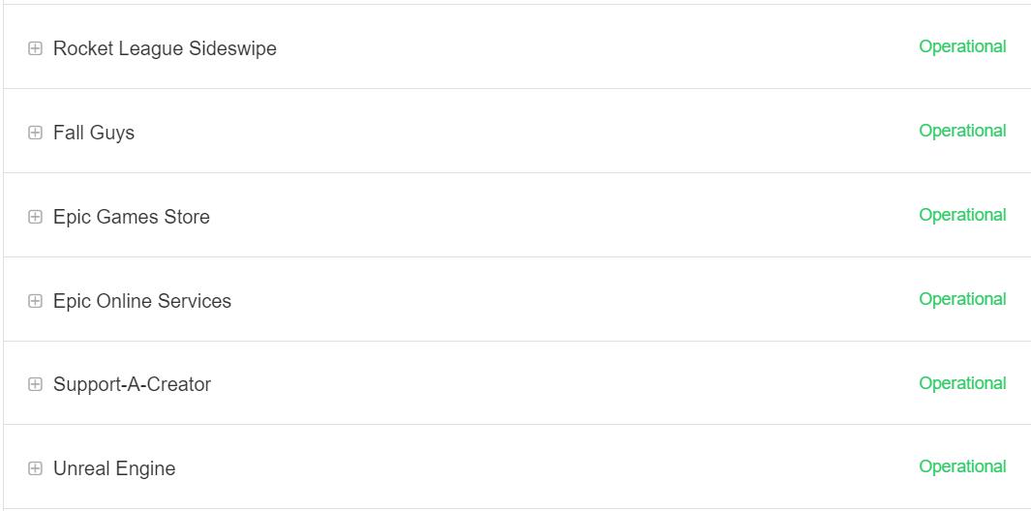The image size is (1031, 511).
Task: Open the Support-A-Creator expander icon
Action: [35, 384]
